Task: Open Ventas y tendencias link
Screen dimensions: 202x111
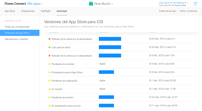Action: click(188, 11)
